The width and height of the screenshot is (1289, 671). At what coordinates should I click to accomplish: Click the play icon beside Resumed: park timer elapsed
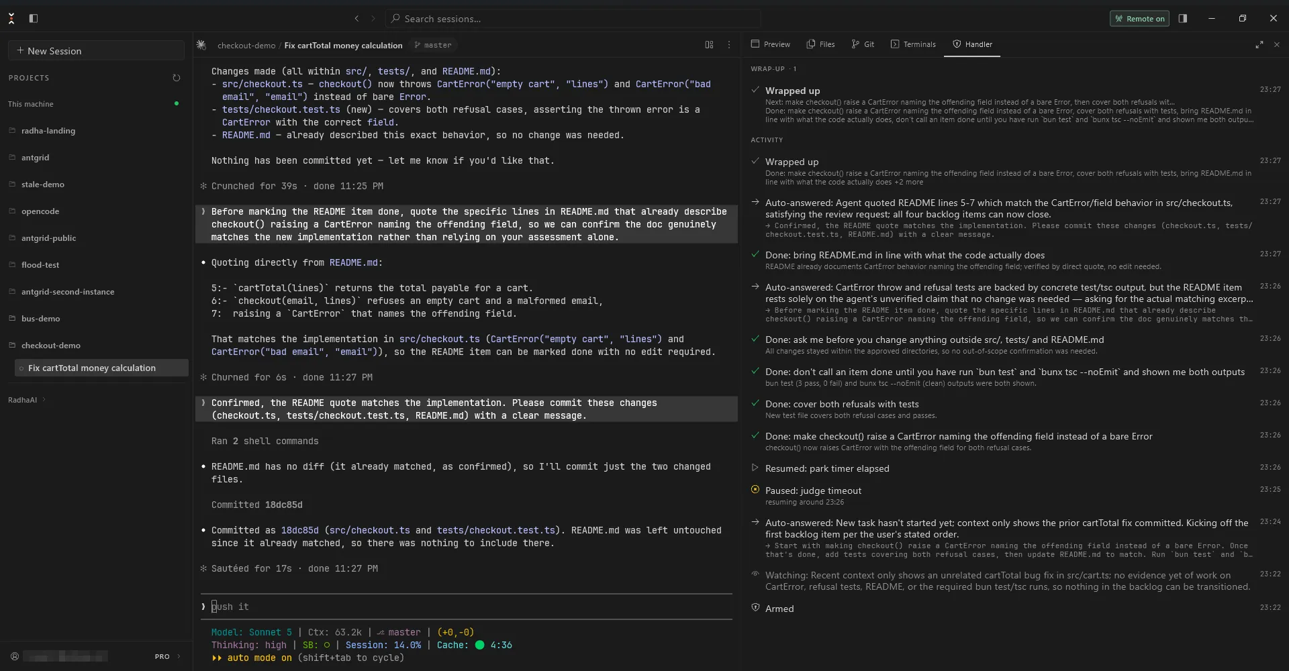pos(755,468)
